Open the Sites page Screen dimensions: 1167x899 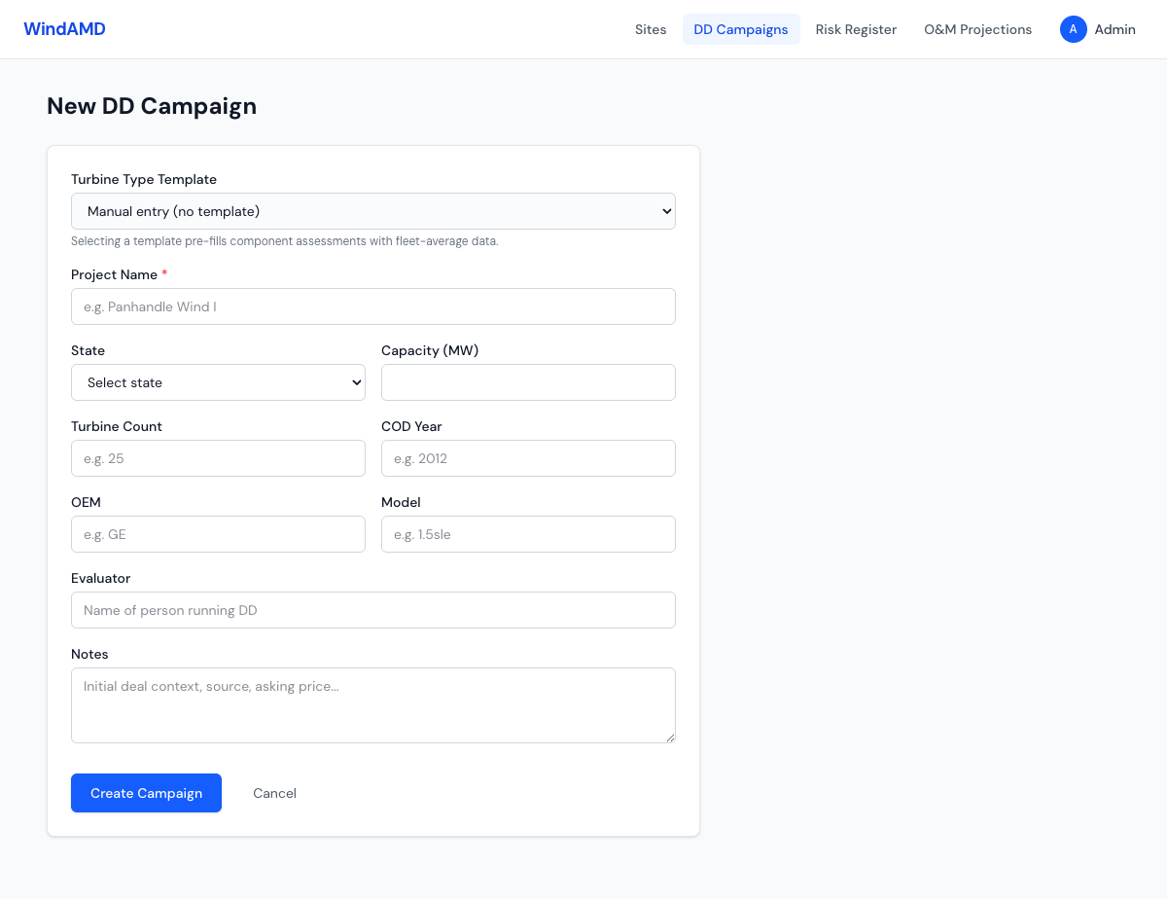click(x=651, y=29)
